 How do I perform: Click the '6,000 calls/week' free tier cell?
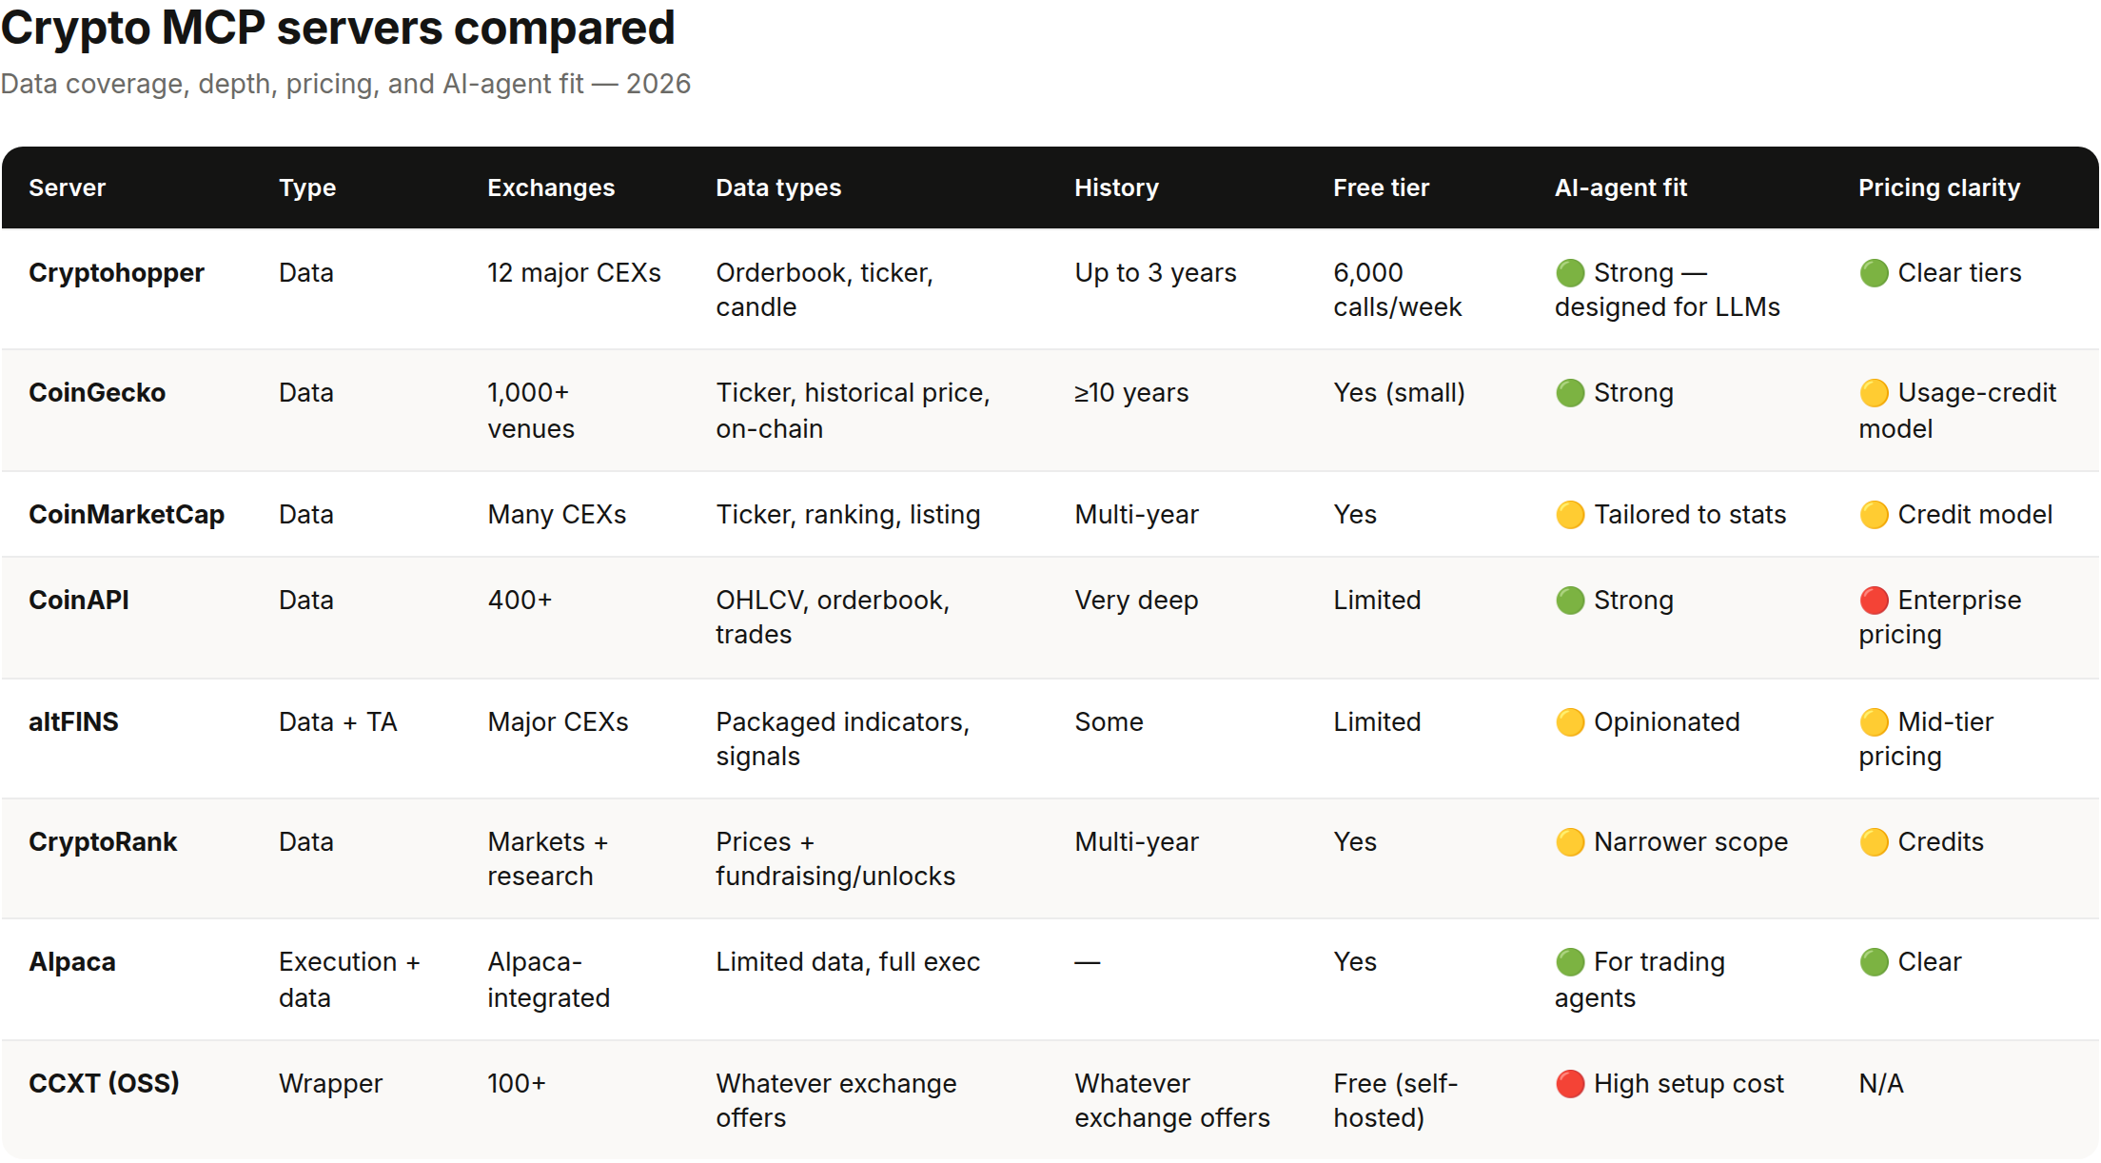point(1397,290)
